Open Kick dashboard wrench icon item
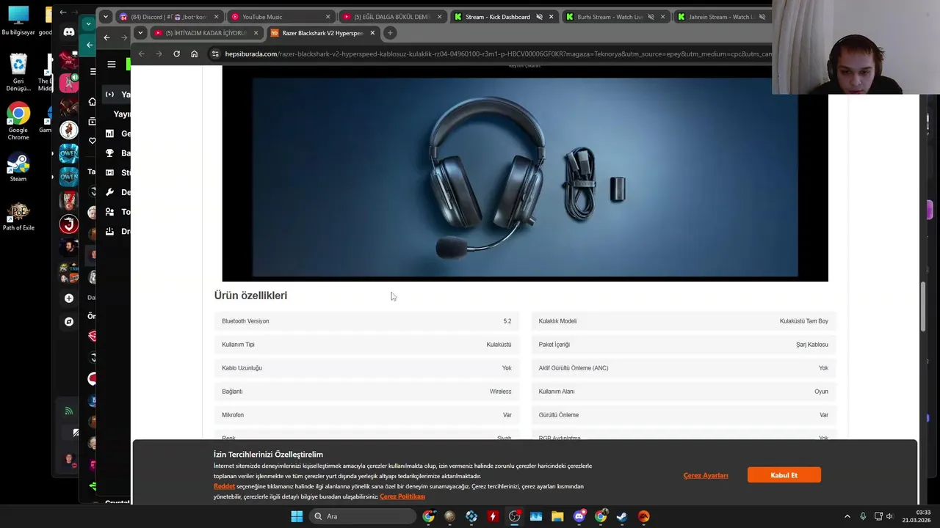Image resolution: width=940 pixels, height=528 pixels. point(109,192)
